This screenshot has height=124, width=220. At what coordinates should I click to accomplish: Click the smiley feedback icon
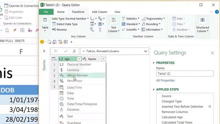tap(42, 42)
